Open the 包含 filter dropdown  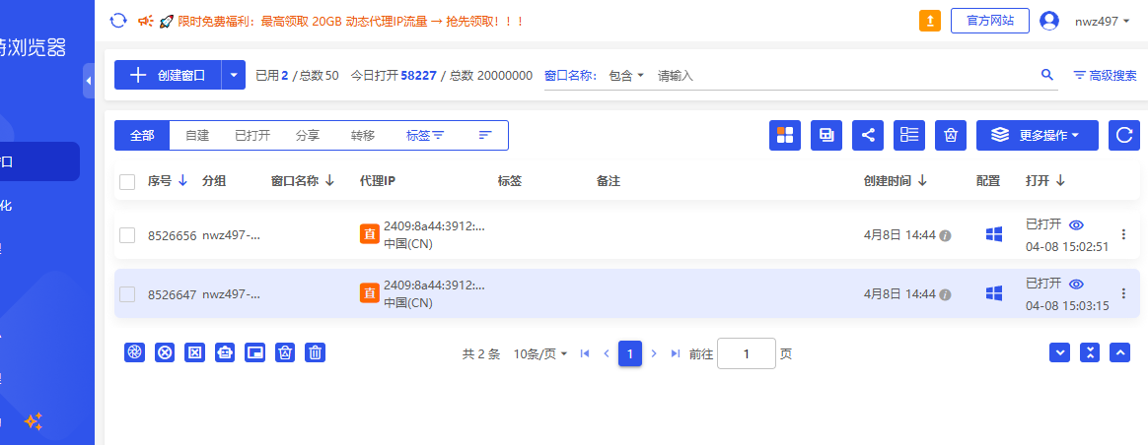[626, 75]
